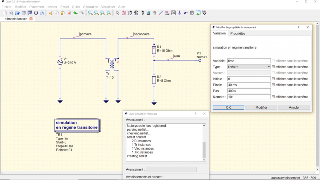Click the Annuler button
Viewport: 320px width, 180px height.
click(x=294, y=107)
